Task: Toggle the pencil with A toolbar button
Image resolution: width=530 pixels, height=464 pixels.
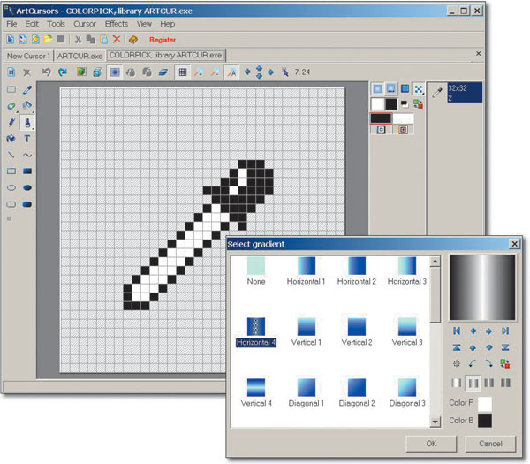Action: (231, 72)
